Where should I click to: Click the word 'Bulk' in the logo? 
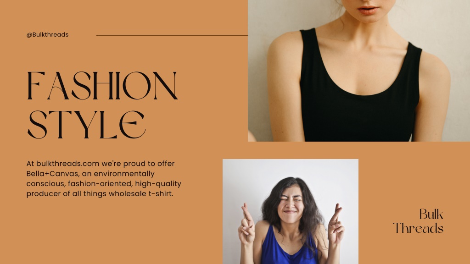point(431,214)
